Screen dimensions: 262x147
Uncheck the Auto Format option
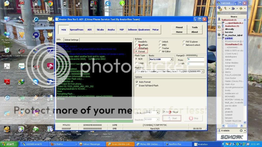pyautogui.click(x=137, y=82)
